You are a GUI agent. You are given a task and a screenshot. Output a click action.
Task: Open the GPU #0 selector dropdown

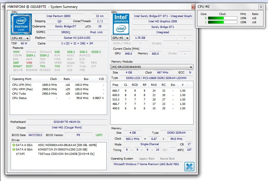pyautogui.click(x=120, y=38)
